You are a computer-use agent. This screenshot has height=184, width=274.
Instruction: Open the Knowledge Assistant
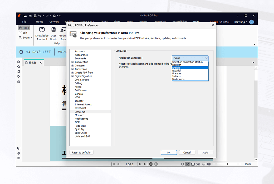pos(42,33)
